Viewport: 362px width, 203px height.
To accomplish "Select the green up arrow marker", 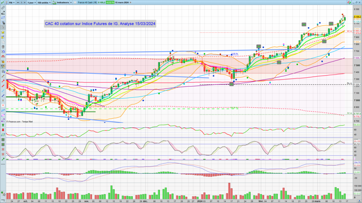I will (x=3, y=125).
